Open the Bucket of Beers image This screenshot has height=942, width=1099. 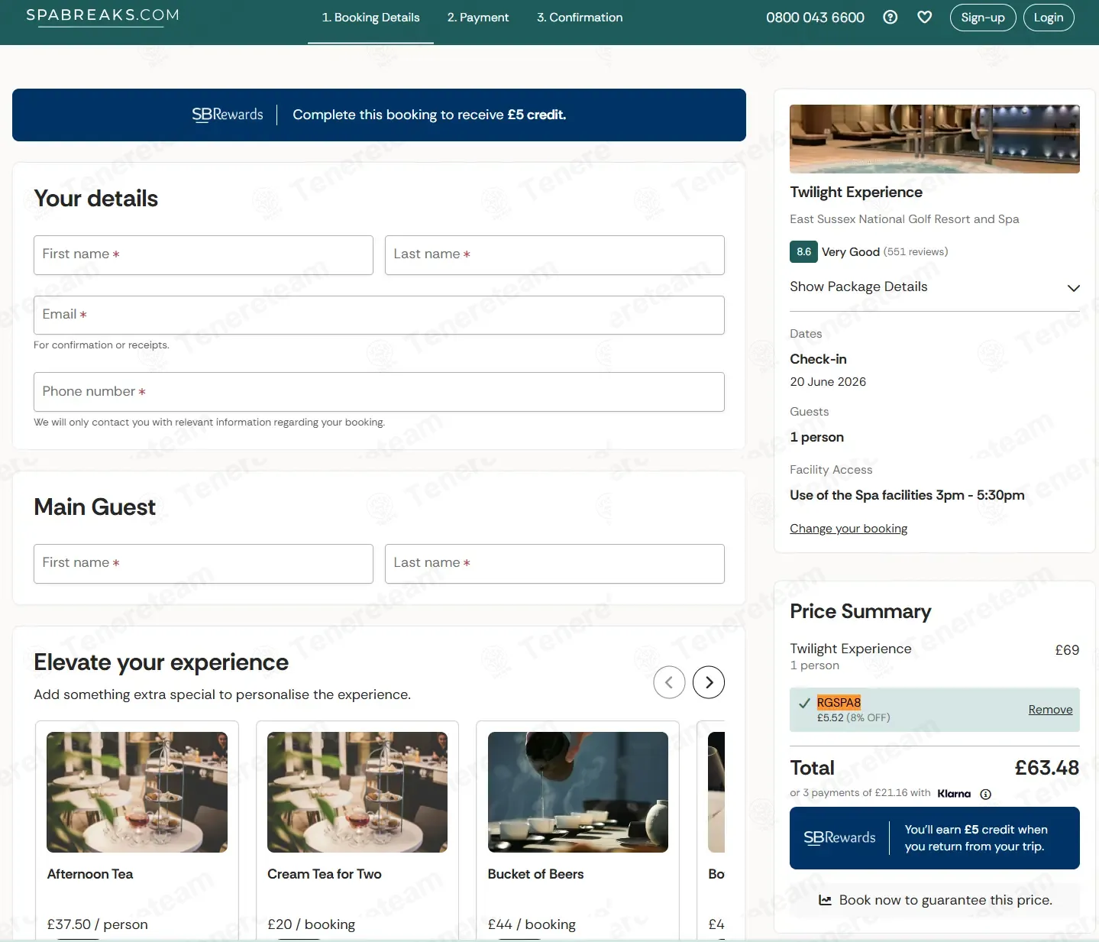578,792
